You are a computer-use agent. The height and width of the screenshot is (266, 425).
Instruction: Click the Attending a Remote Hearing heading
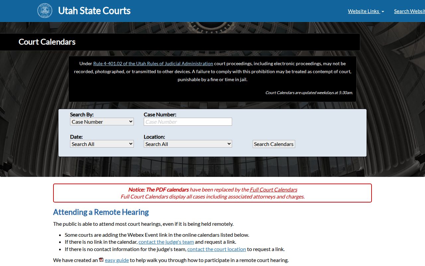tap(101, 212)
